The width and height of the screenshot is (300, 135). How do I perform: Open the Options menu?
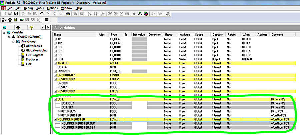52,8
